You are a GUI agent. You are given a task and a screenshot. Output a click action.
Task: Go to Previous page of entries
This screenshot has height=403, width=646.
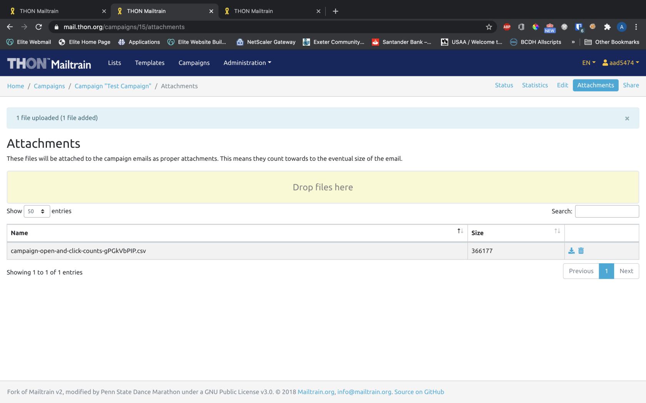point(581,271)
